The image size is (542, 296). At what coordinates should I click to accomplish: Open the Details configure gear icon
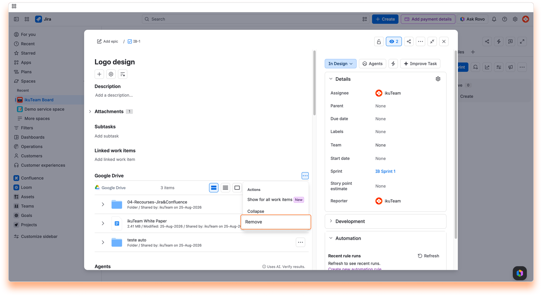point(438,79)
